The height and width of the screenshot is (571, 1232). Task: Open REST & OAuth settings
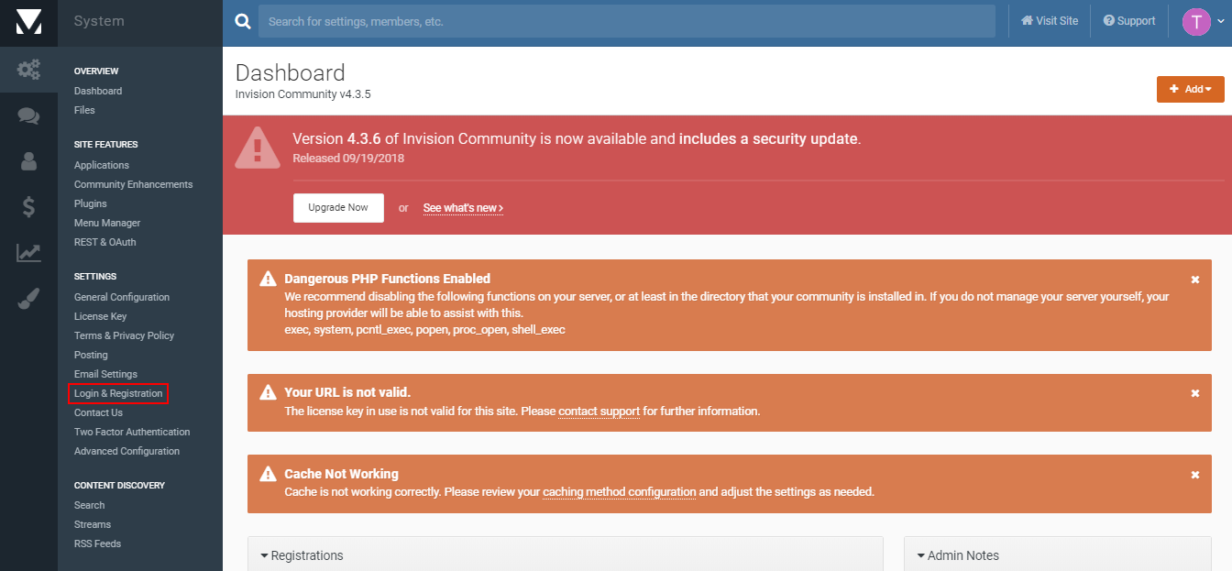coord(105,242)
